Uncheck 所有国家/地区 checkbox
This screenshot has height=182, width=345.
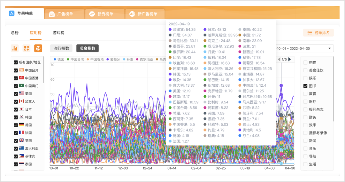pyautogui.click(x=16, y=62)
